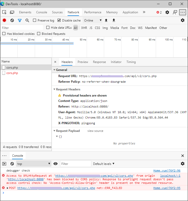Check Blocked Requests checkbox

pyautogui.click(x=39, y=34)
